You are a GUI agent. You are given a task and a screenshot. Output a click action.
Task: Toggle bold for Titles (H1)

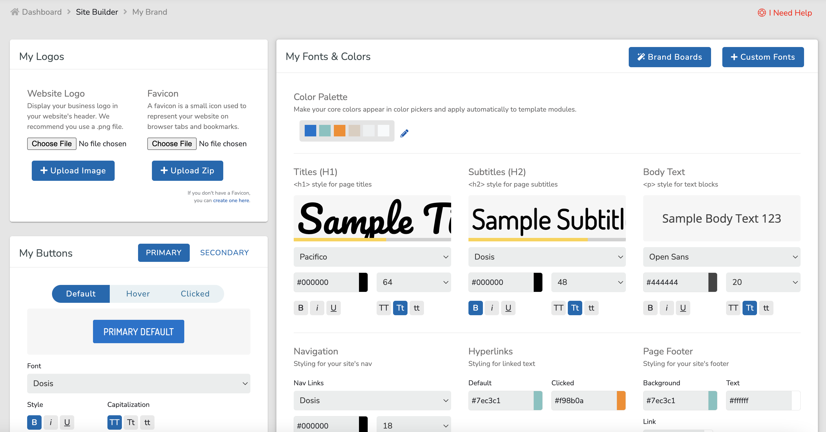[300, 308]
